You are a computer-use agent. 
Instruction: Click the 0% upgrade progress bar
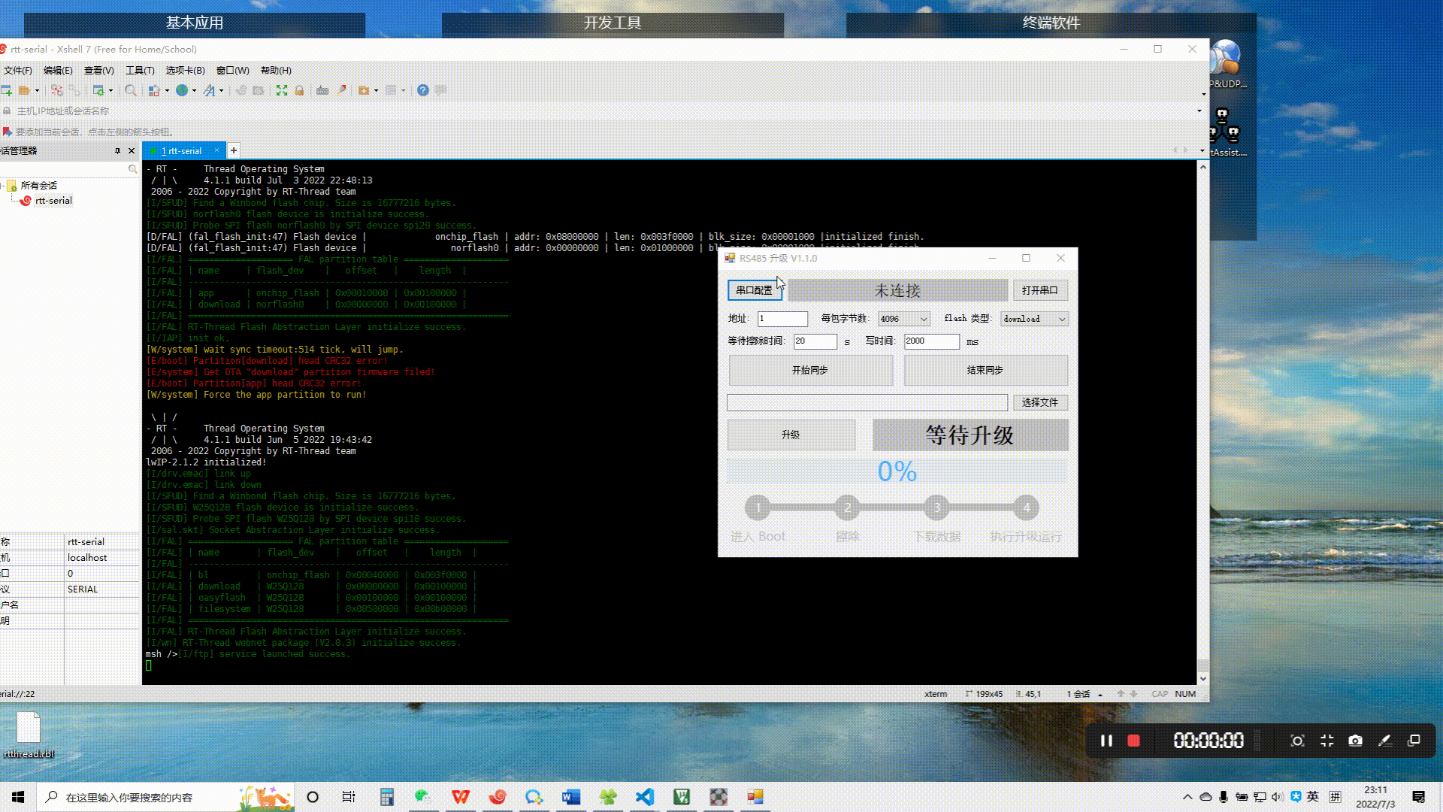(897, 471)
